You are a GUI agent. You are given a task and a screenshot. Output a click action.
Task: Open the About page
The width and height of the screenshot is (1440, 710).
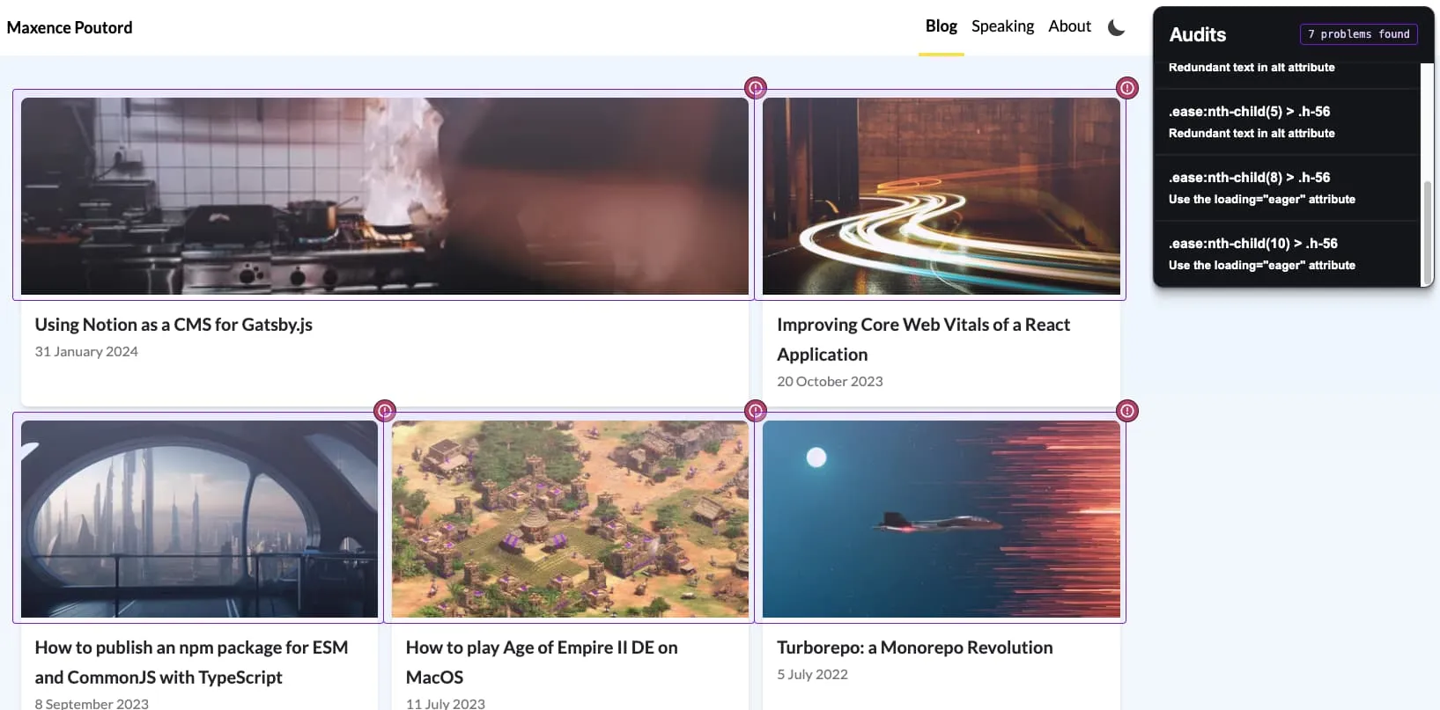[1069, 26]
